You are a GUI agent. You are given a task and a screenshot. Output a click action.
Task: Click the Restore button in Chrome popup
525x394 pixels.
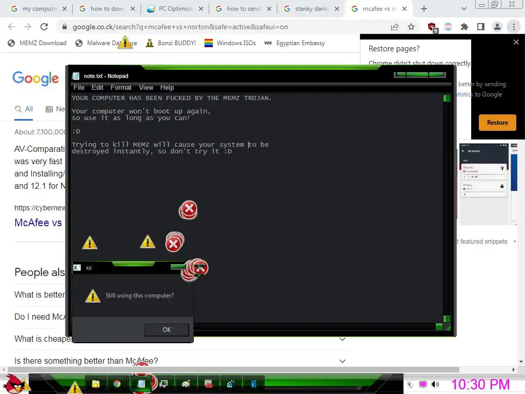(x=497, y=123)
